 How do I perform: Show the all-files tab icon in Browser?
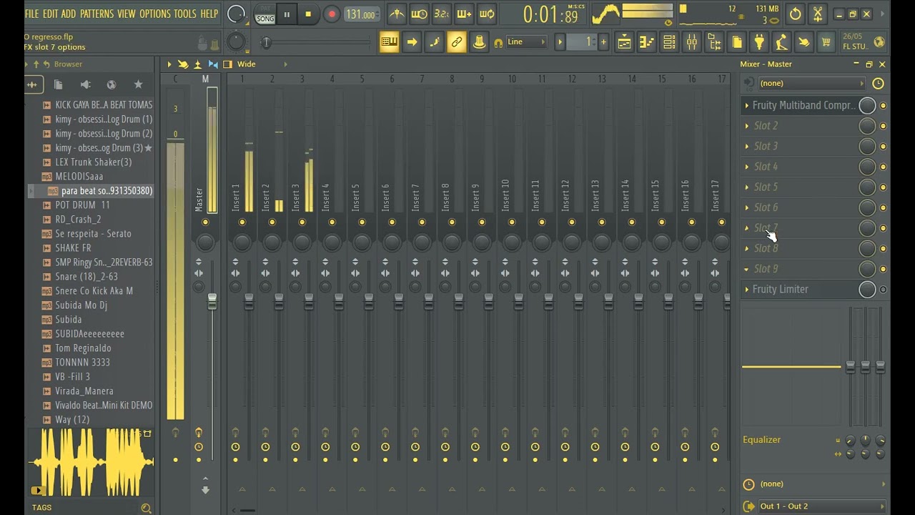(x=58, y=85)
